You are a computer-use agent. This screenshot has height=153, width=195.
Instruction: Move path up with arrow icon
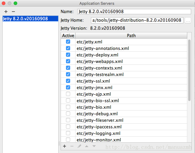pos(87,146)
